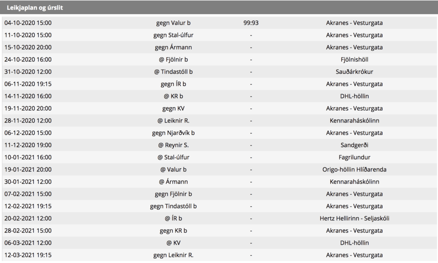This screenshot has height=263, width=438.
Task: Click the 14-11-2020 16:00 date
Action: coord(28,96)
